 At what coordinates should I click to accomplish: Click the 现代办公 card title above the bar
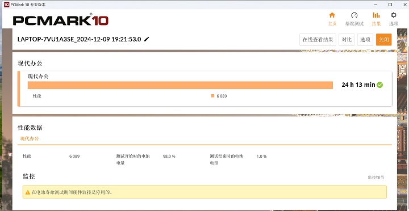click(x=38, y=77)
